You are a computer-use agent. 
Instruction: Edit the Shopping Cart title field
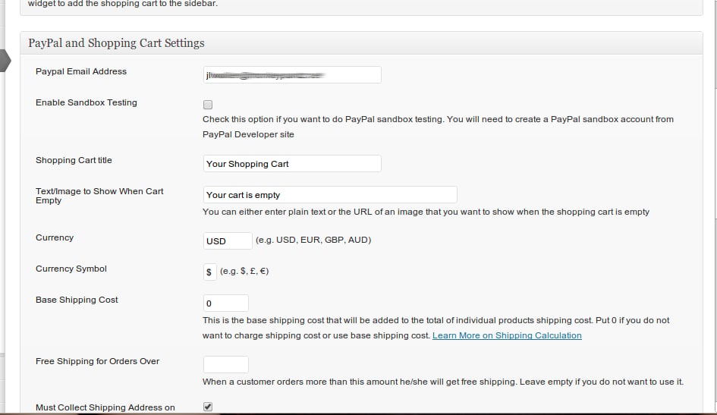(x=292, y=164)
